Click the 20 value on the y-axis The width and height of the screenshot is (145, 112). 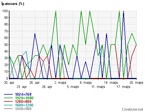[6, 65]
